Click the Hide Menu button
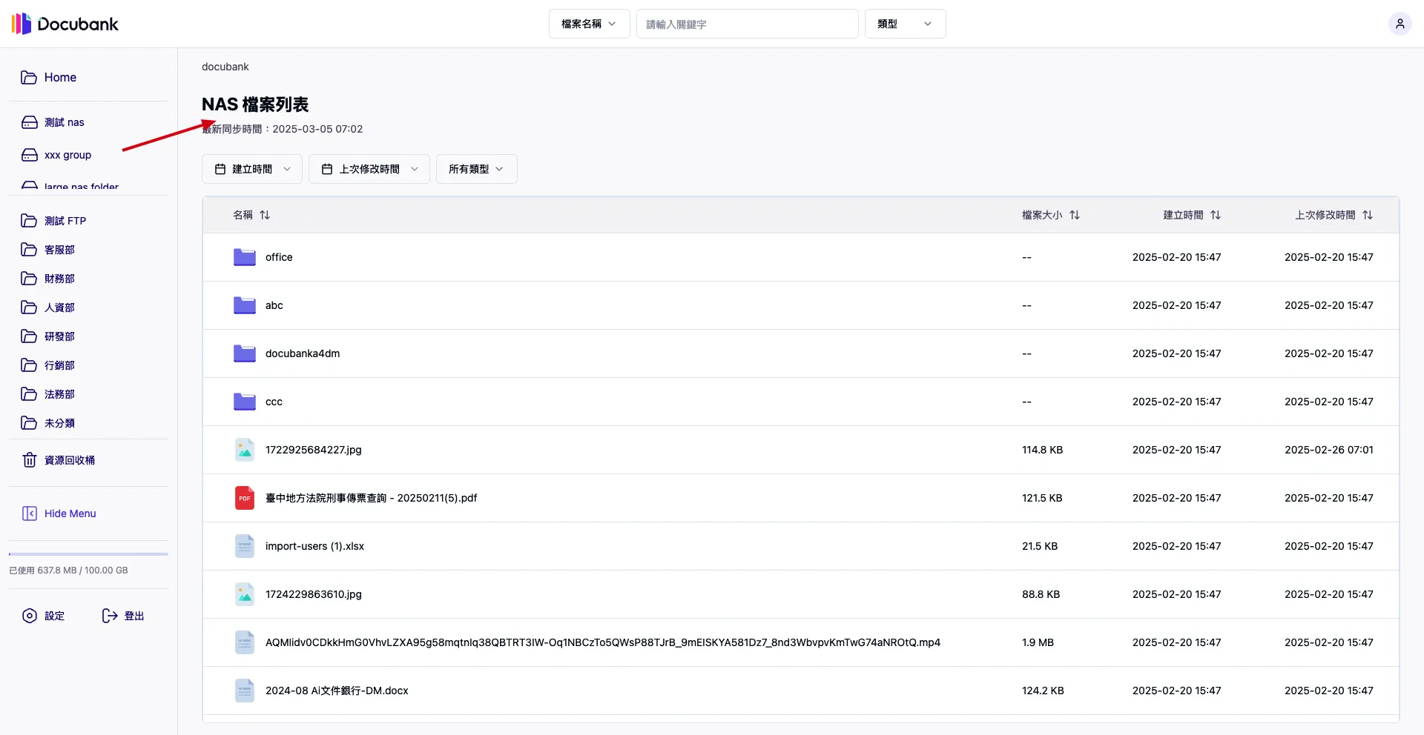This screenshot has height=735, width=1424. click(59, 513)
